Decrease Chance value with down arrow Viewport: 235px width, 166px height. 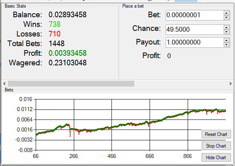tap(227, 32)
